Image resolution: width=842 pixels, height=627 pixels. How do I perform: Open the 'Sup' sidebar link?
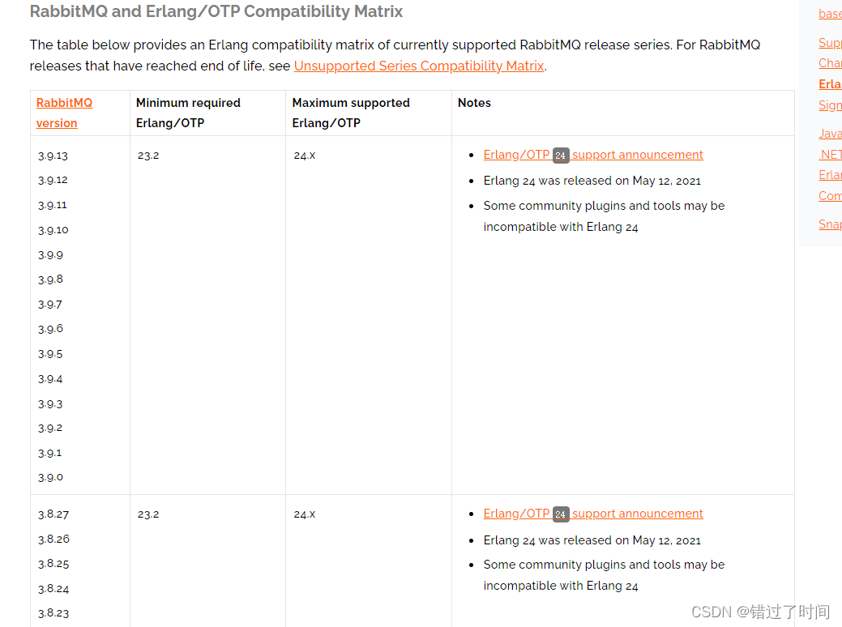(x=830, y=42)
